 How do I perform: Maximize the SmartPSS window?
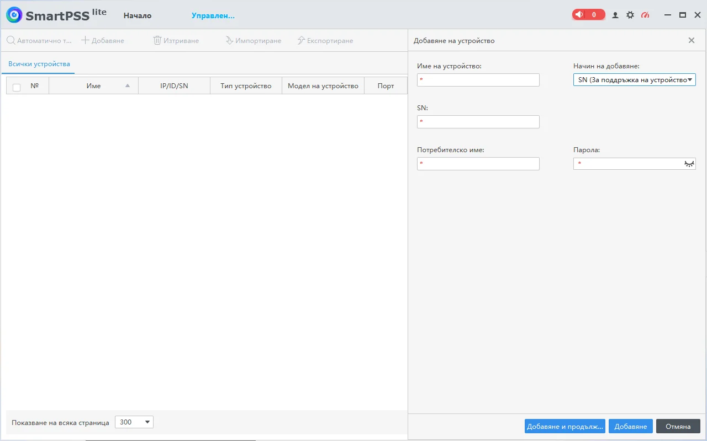683,15
